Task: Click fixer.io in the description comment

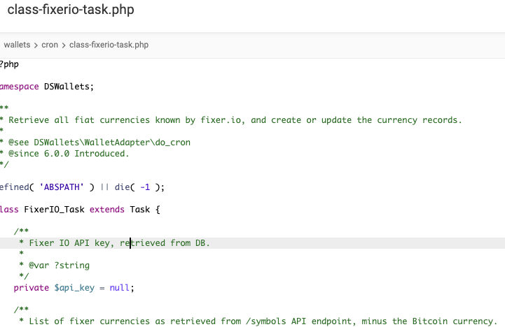Action: coord(221,120)
